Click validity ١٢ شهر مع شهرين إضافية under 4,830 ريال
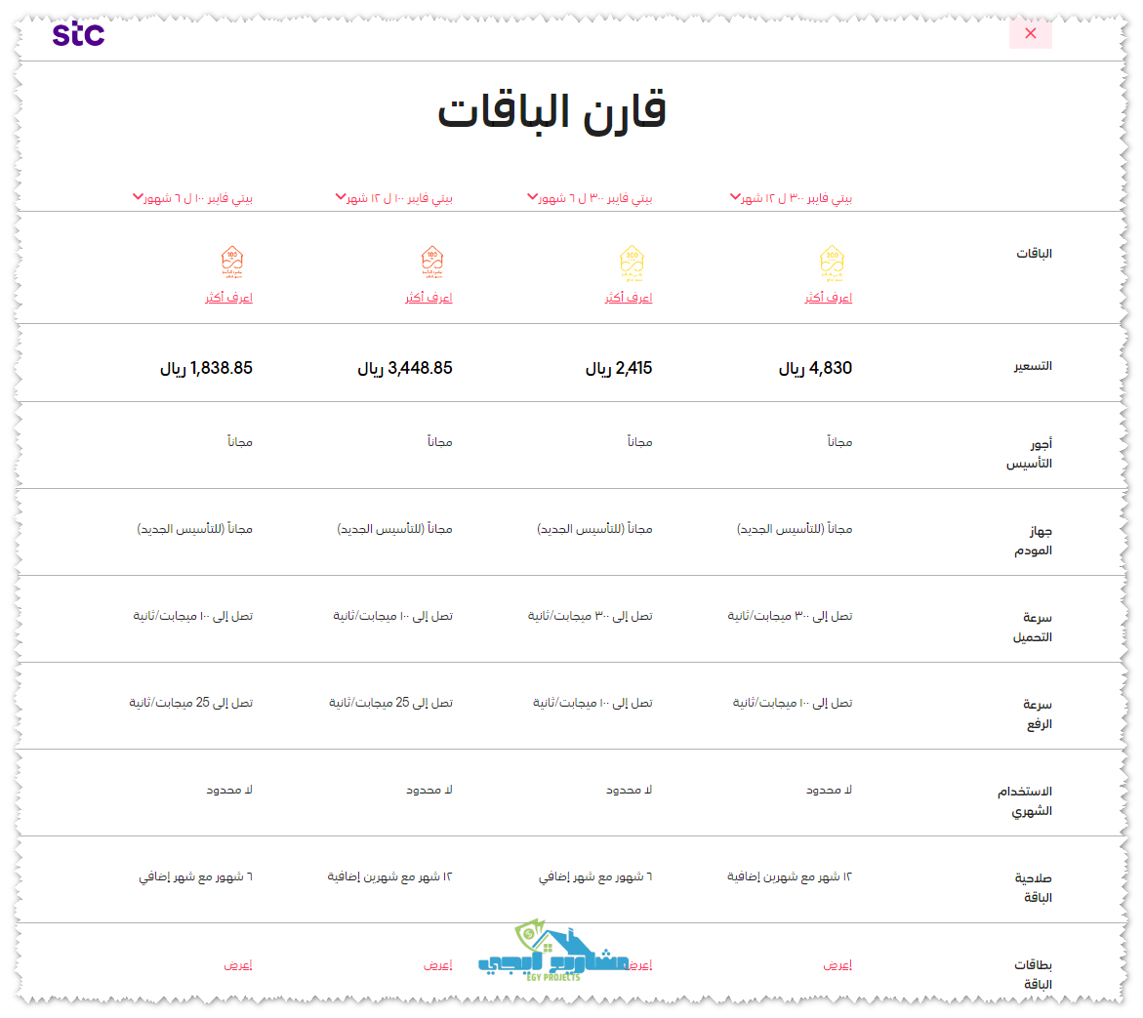Image resolution: width=1143 pixels, height=1018 pixels. [x=790, y=875]
